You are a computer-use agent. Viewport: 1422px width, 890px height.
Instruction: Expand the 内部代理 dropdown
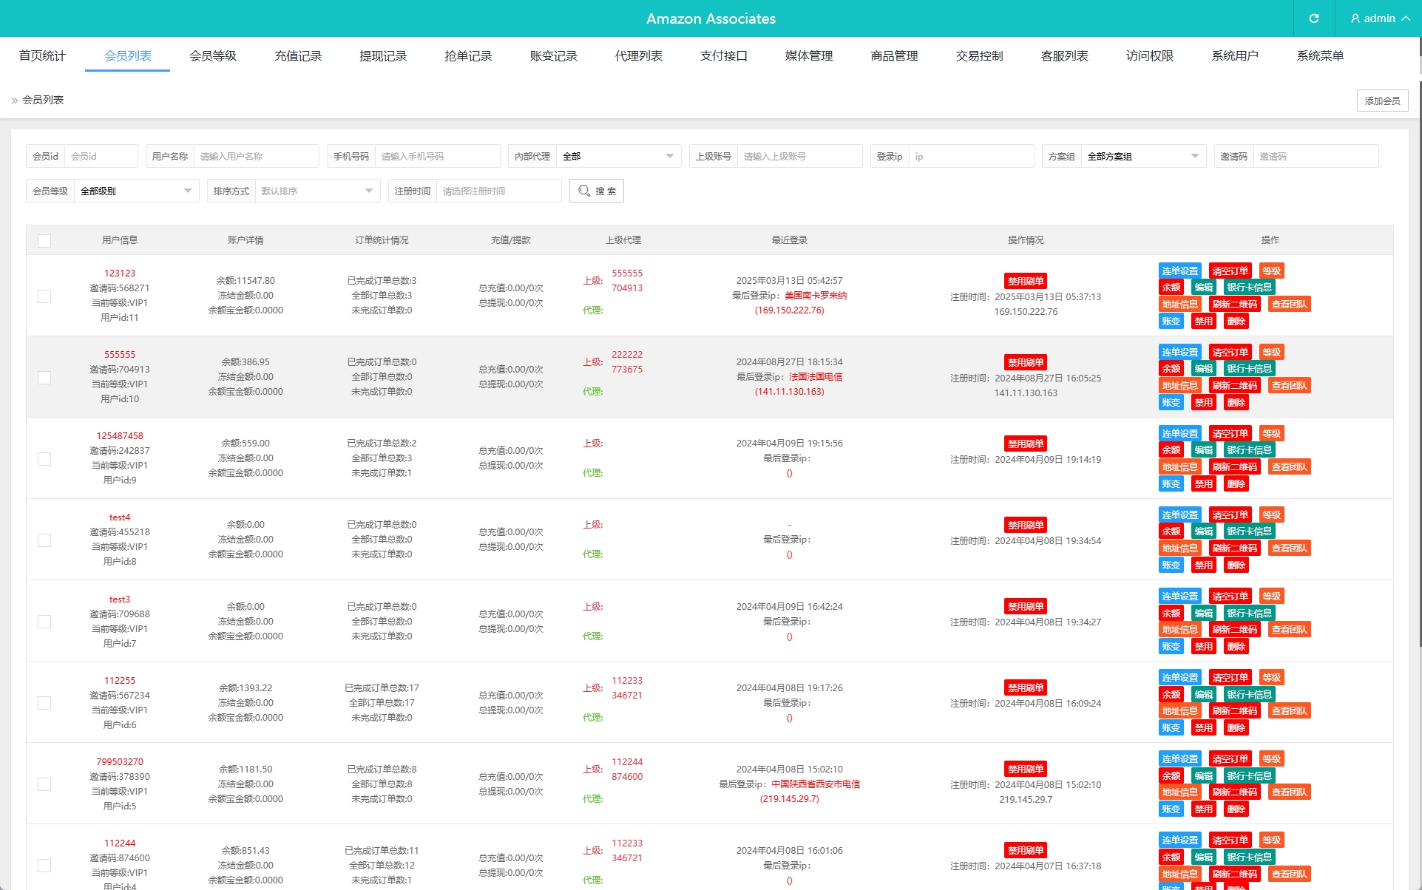[618, 156]
